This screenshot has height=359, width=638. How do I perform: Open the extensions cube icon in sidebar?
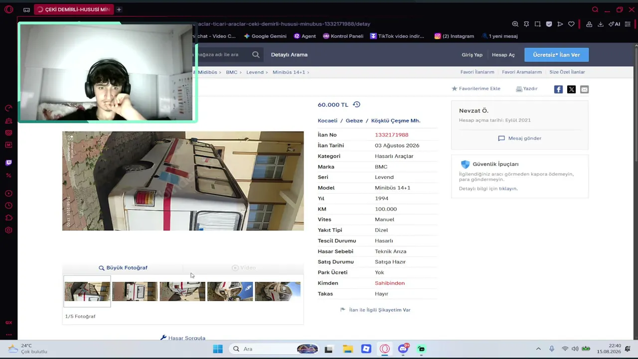tap(8, 218)
